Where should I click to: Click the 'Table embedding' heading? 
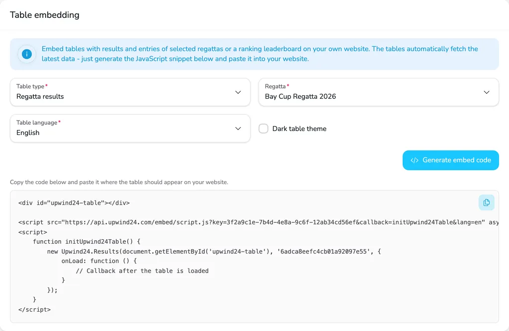pos(44,15)
